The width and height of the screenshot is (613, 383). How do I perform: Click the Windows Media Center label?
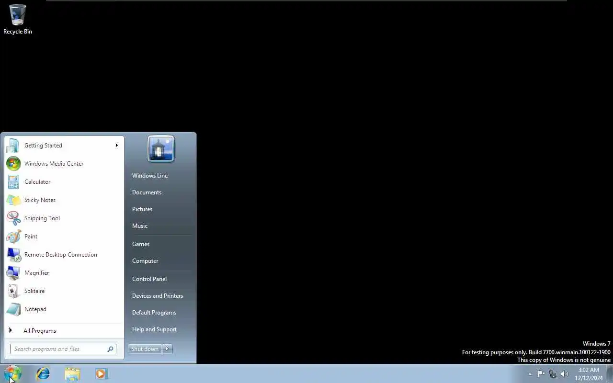tap(54, 164)
